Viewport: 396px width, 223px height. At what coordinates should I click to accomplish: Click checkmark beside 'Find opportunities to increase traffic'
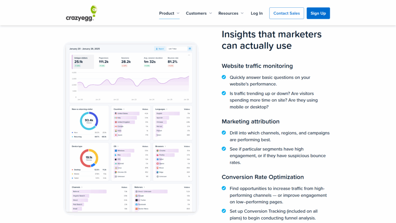click(x=224, y=188)
